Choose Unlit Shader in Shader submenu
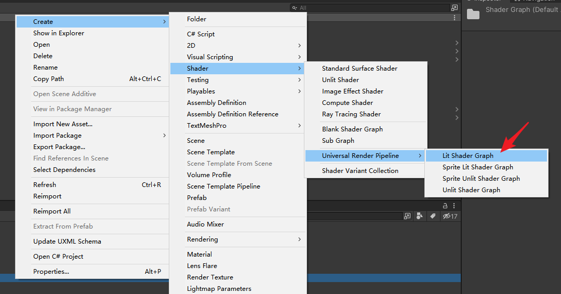The image size is (561, 294). point(366,80)
